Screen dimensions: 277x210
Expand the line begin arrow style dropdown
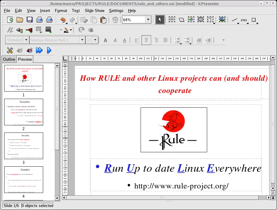coord(21,32)
